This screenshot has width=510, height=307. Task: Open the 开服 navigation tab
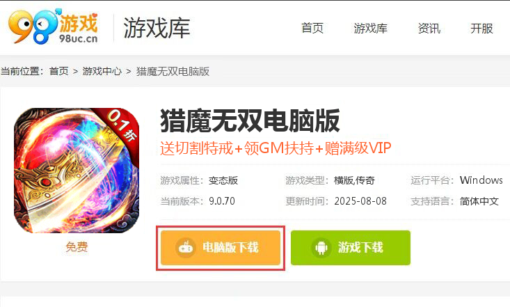tap(481, 29)
